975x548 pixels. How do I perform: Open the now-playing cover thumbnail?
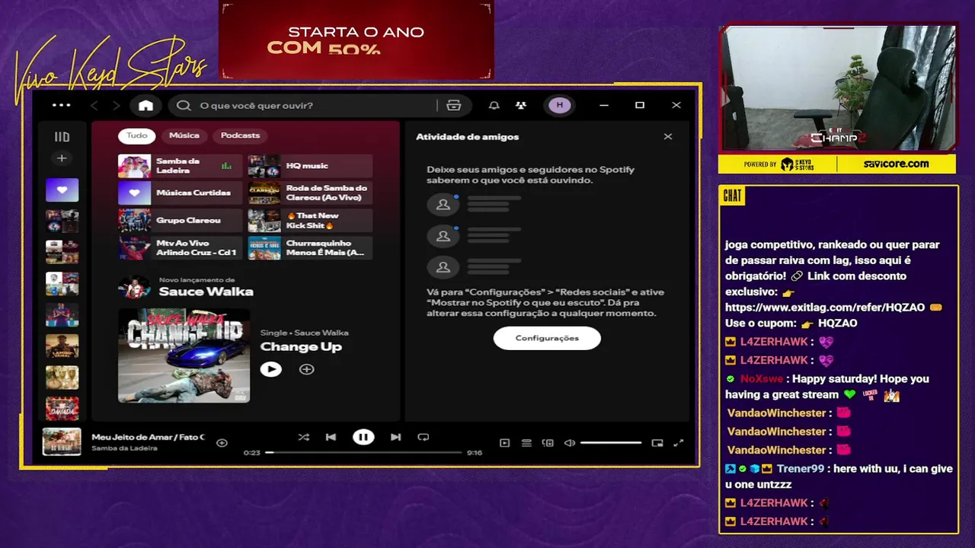click(62, 442)
